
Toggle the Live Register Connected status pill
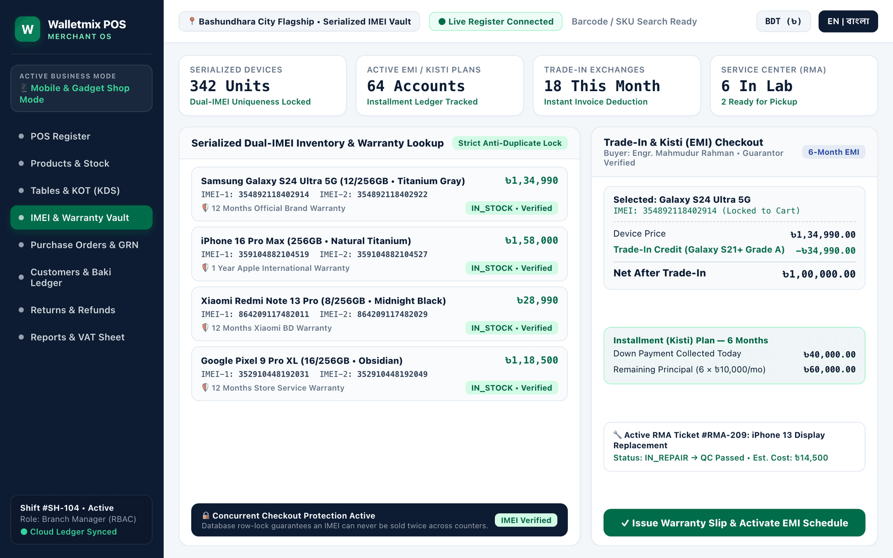pyautogui.click(x=495, y=21)
